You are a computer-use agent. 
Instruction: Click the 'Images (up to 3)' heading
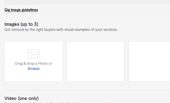tap(21, 24)
